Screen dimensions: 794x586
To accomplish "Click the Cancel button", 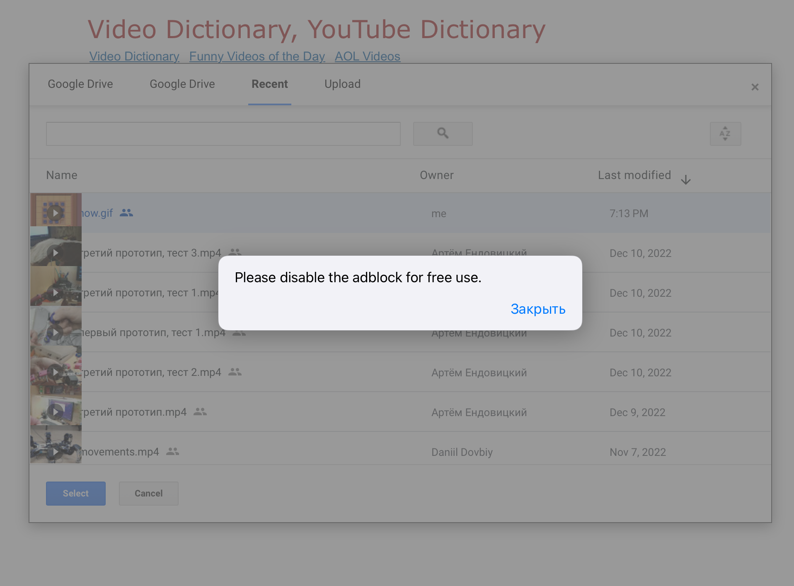I will [148, 493].
